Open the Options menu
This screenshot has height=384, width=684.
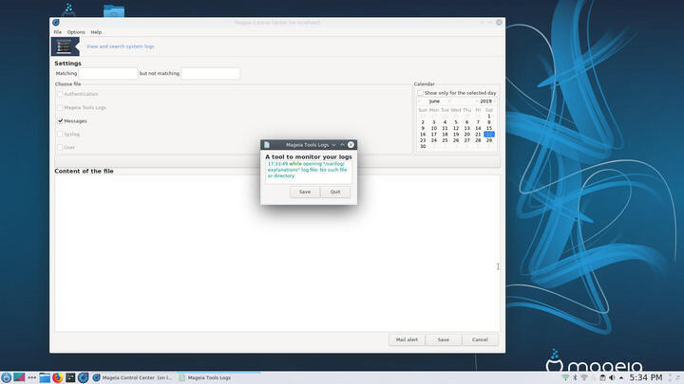point(76,32)
